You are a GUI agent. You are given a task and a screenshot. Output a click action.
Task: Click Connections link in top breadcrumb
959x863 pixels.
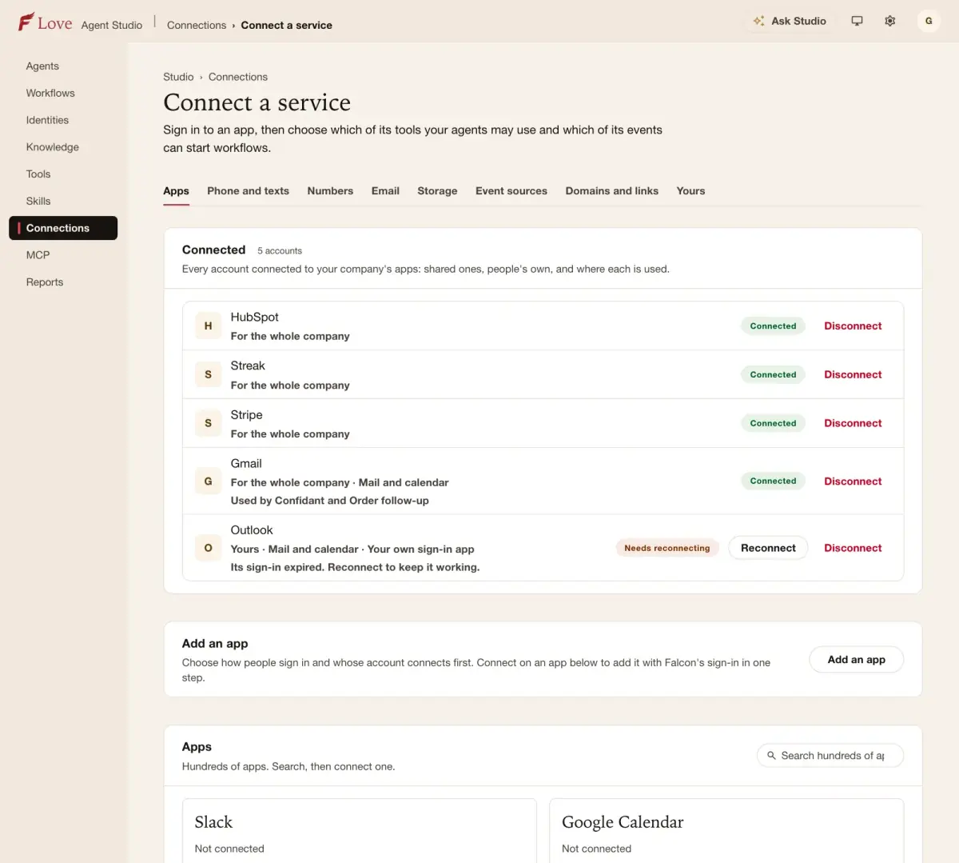pyautogui.click(x=197, y=26)
